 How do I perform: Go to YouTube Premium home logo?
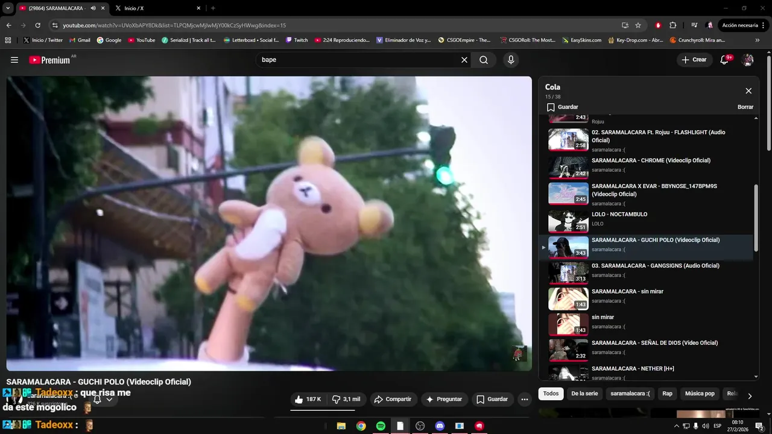point(49,60)
